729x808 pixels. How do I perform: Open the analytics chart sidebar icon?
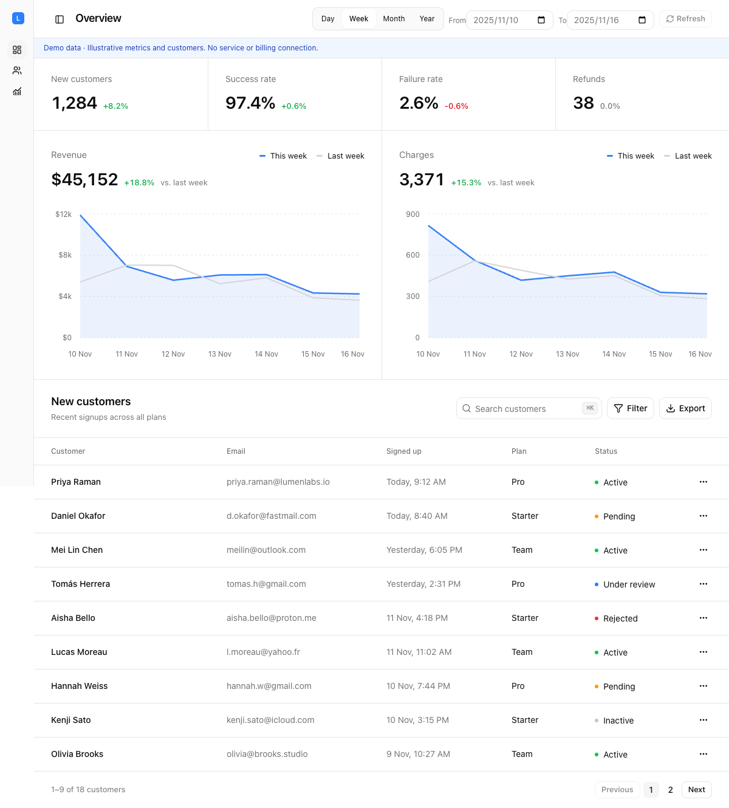click(x=17, y=91)
